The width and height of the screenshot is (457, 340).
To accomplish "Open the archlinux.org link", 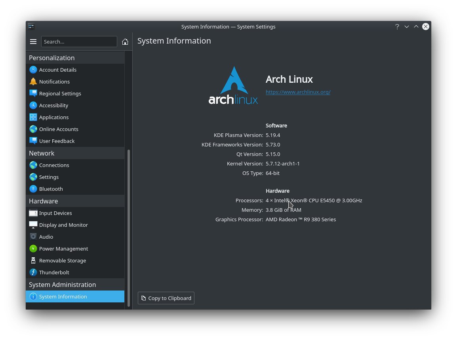I will (298, 92).
